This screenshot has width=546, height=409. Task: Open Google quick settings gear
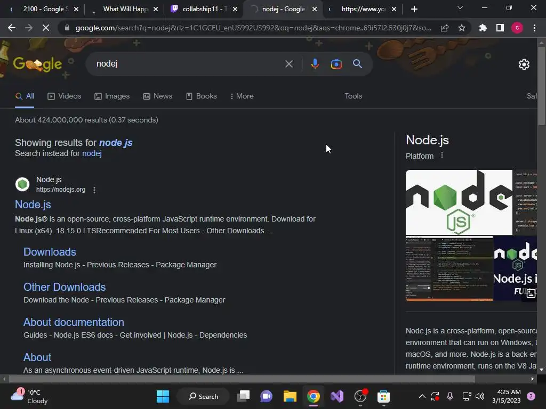(x=524, y=64)
